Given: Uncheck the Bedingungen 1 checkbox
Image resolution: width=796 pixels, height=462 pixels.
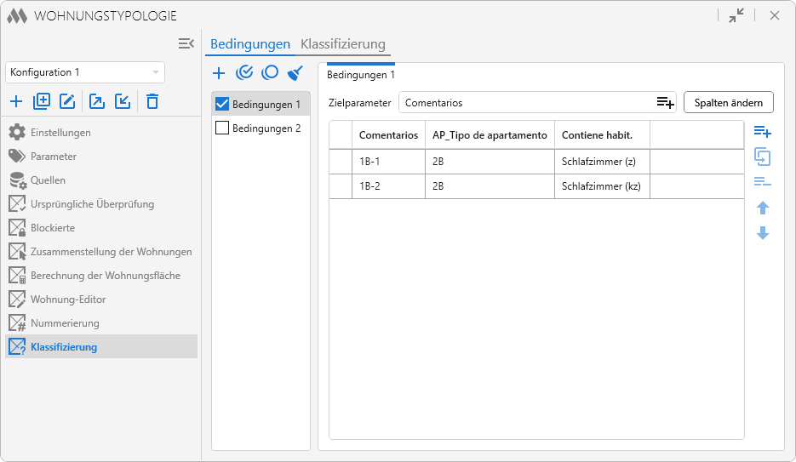Looking at the screenshot, I should click(222, 105).
